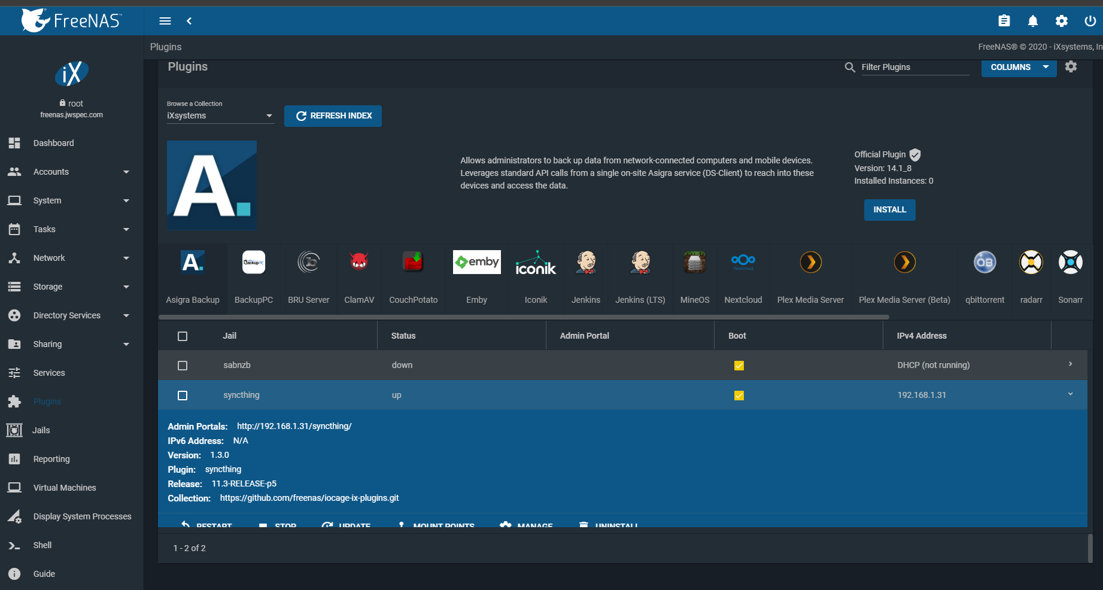Open the top bar settings gear
The height and width of the screenshot is (590, 1103).
1062,21
